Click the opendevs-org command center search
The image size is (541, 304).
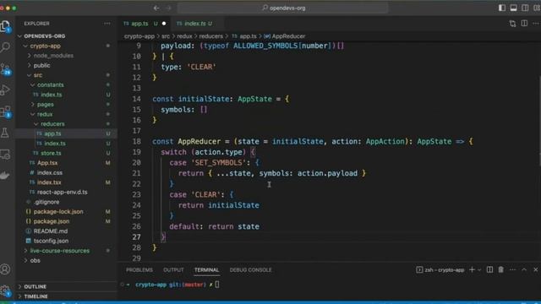(x=283, y=8)
